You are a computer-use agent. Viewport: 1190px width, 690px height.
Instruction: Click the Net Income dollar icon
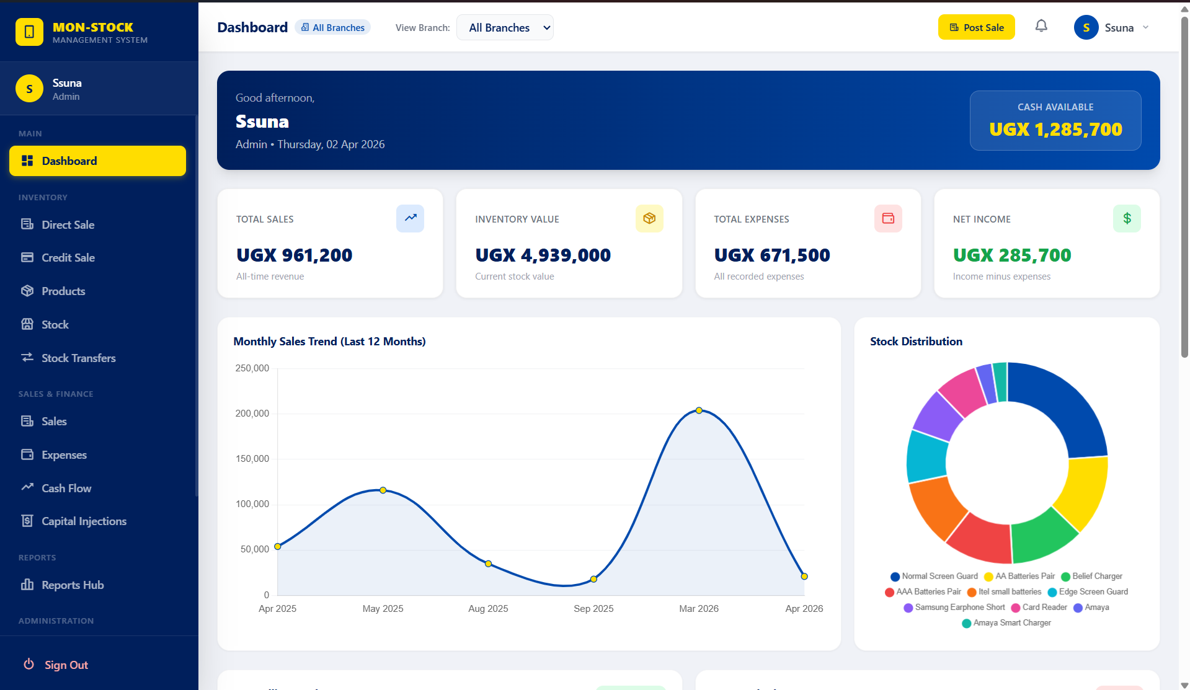coord(1127,218)
